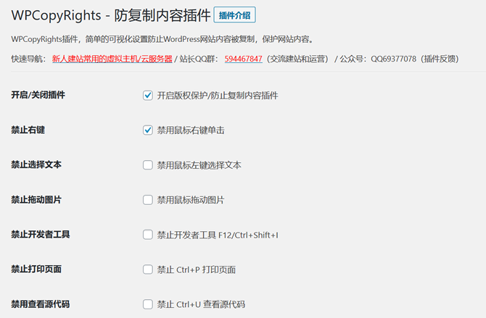The image size is (486, 318).
Task: Open the 594467847 QQ group link
Action: 243,59
